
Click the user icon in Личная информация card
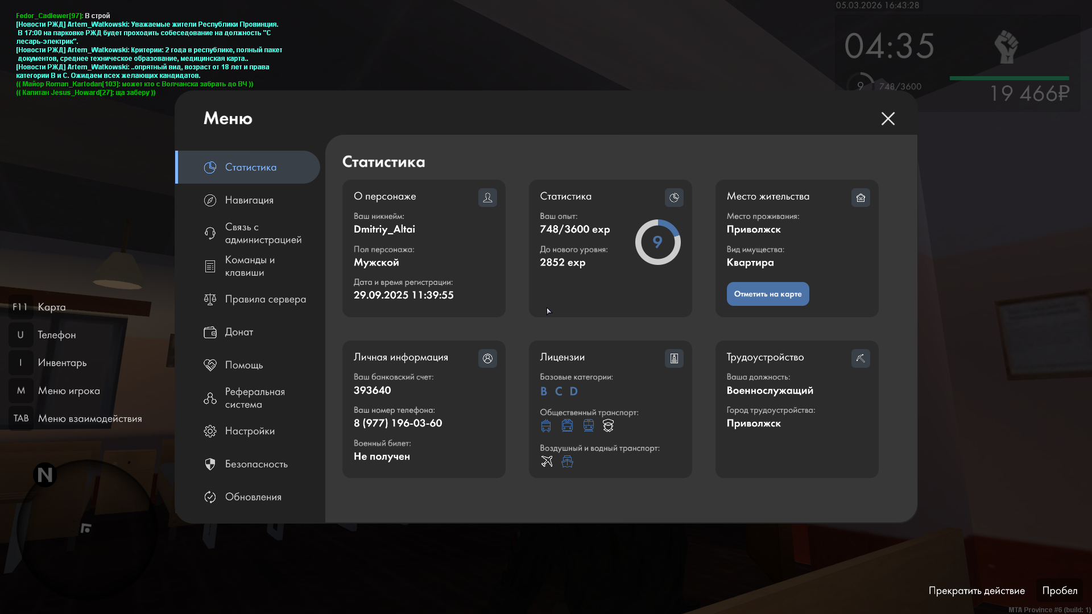point(487,358)
